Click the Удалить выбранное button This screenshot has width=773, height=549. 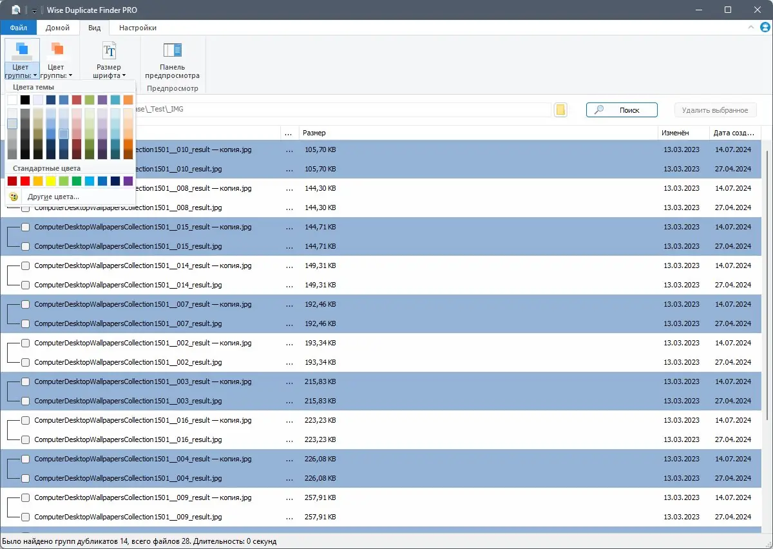(715, 110)
